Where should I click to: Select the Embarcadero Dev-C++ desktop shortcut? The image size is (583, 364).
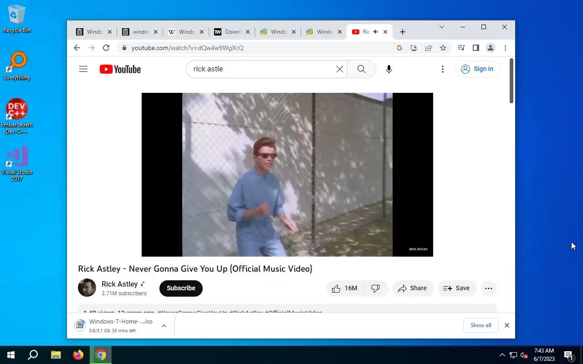(17, 116)
